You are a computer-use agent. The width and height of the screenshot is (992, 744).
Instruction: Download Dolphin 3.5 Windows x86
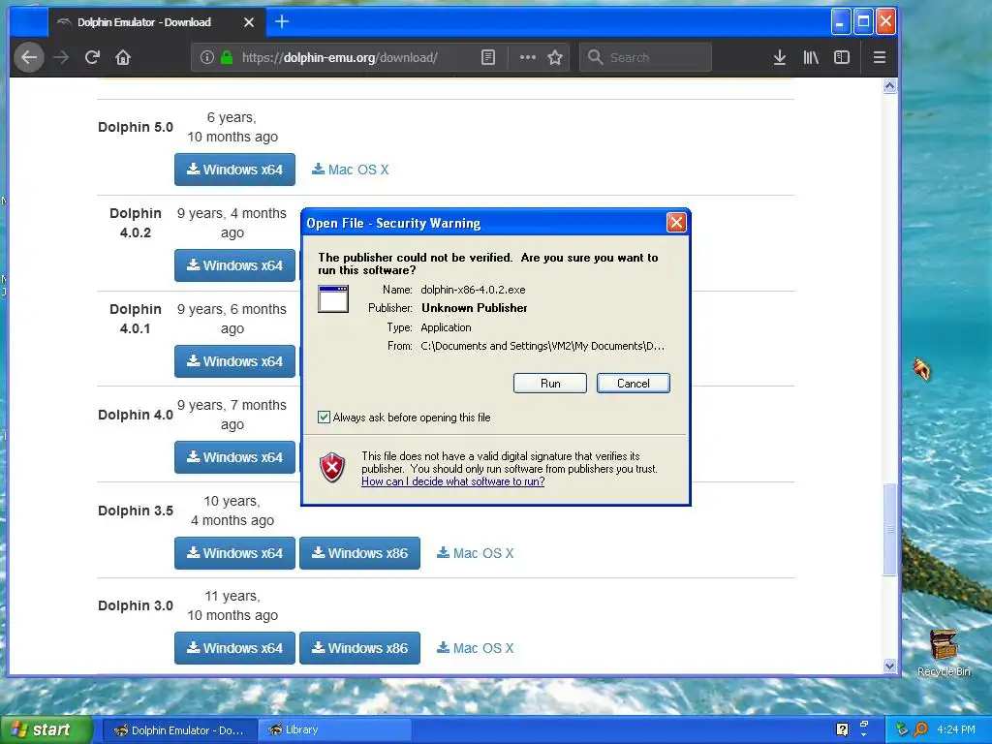360,553
